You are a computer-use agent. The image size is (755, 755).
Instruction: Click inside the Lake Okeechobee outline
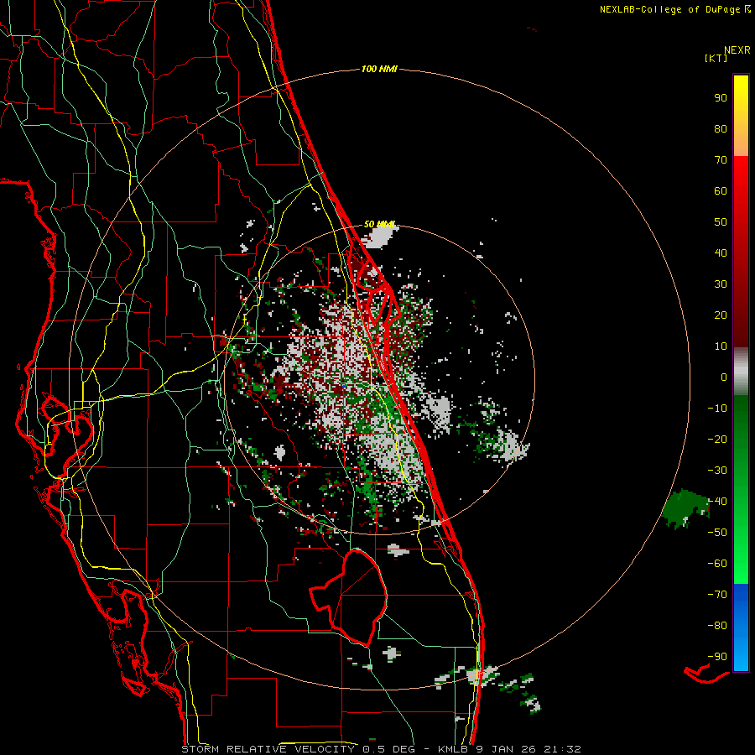pyautogui.click(x=359, y=597)
